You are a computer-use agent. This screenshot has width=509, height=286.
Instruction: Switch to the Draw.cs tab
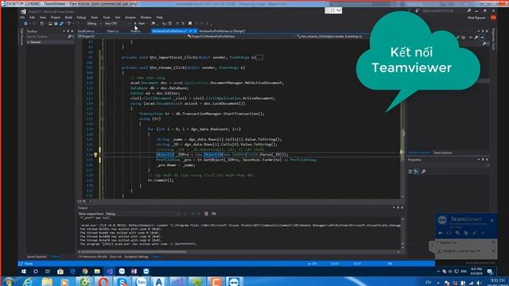(135, 31)
